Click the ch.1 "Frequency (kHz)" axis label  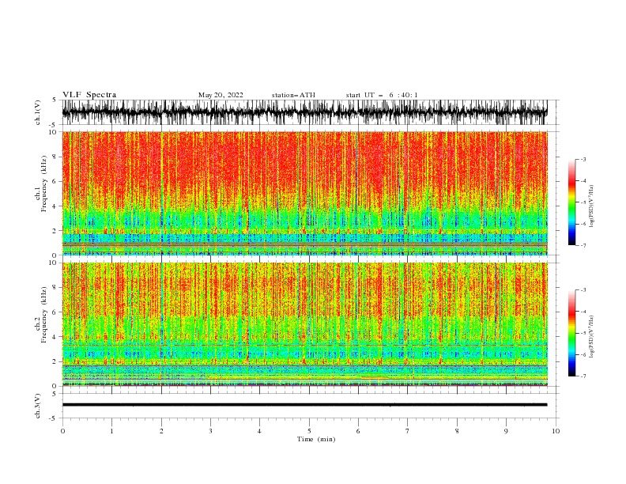[44, 183]
